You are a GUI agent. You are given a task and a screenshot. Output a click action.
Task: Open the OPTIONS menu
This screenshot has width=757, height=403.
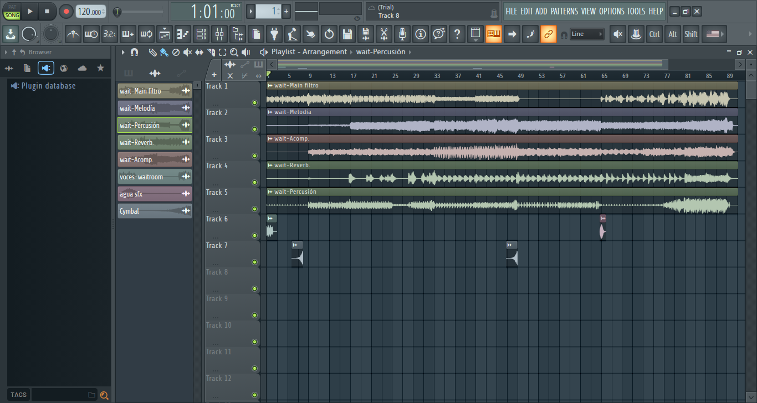coord(611,11)
